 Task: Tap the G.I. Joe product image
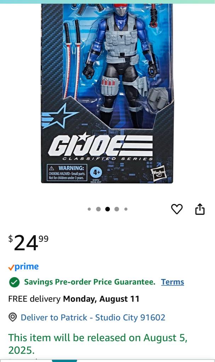tap(107, 93)
